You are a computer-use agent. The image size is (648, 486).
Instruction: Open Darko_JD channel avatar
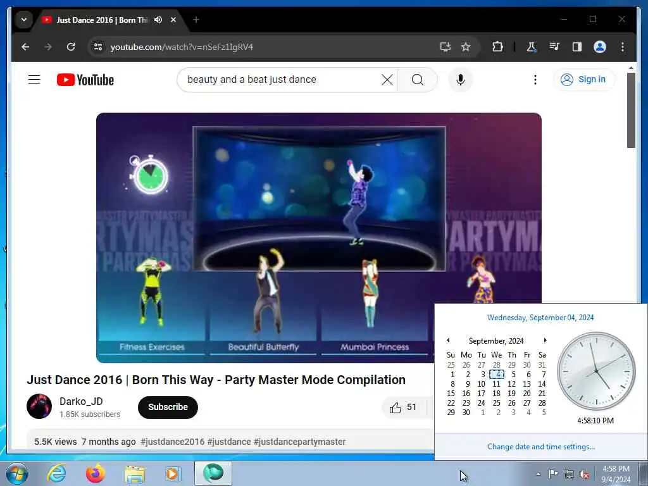point(39,406)
